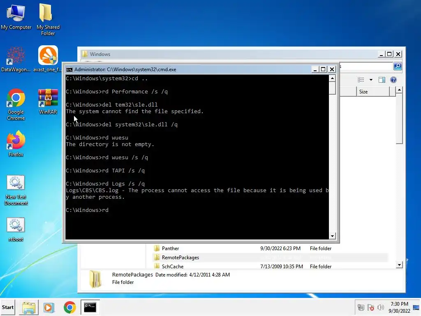Select the avast_one installer icon

48,59
